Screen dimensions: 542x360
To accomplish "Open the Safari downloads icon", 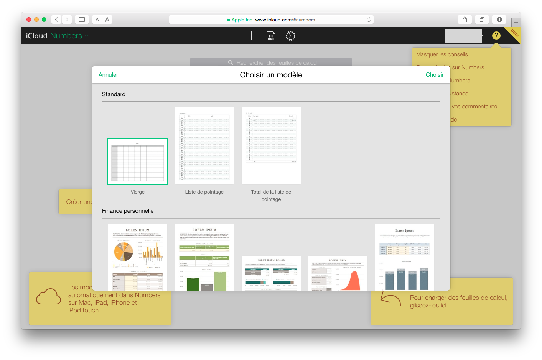I will click(x=499, y=20).
